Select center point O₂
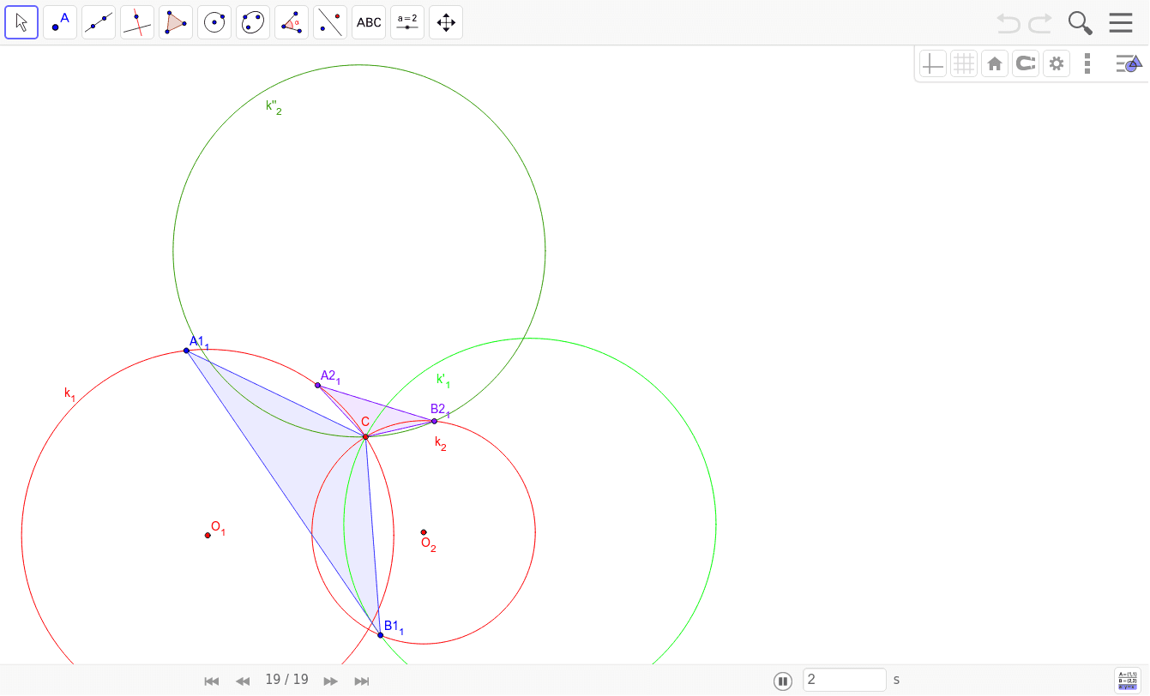This screenshot has width=1150, height=696. pos(424,532)
